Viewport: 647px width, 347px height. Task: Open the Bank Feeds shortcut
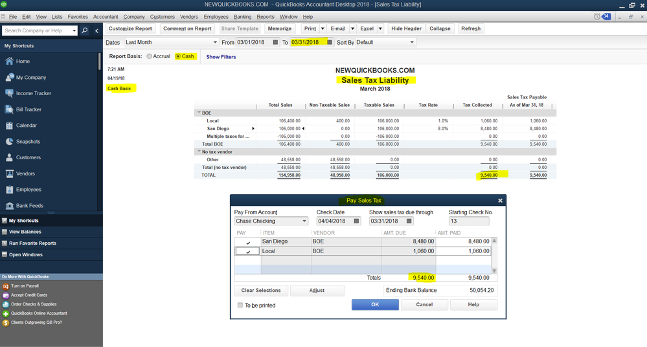pyautogui.click(x=29, y=205)
